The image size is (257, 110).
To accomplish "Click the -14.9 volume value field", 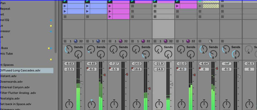I will 159,69.
